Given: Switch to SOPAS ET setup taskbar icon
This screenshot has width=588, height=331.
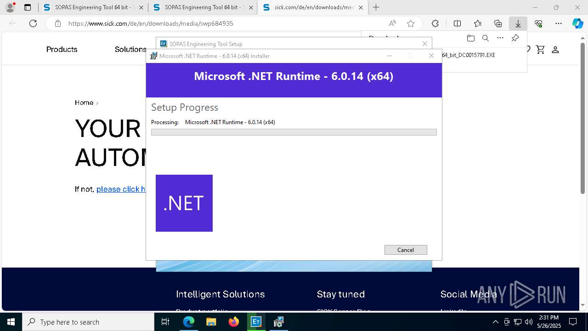Looking at the screenshot, I should coord(256,322).
